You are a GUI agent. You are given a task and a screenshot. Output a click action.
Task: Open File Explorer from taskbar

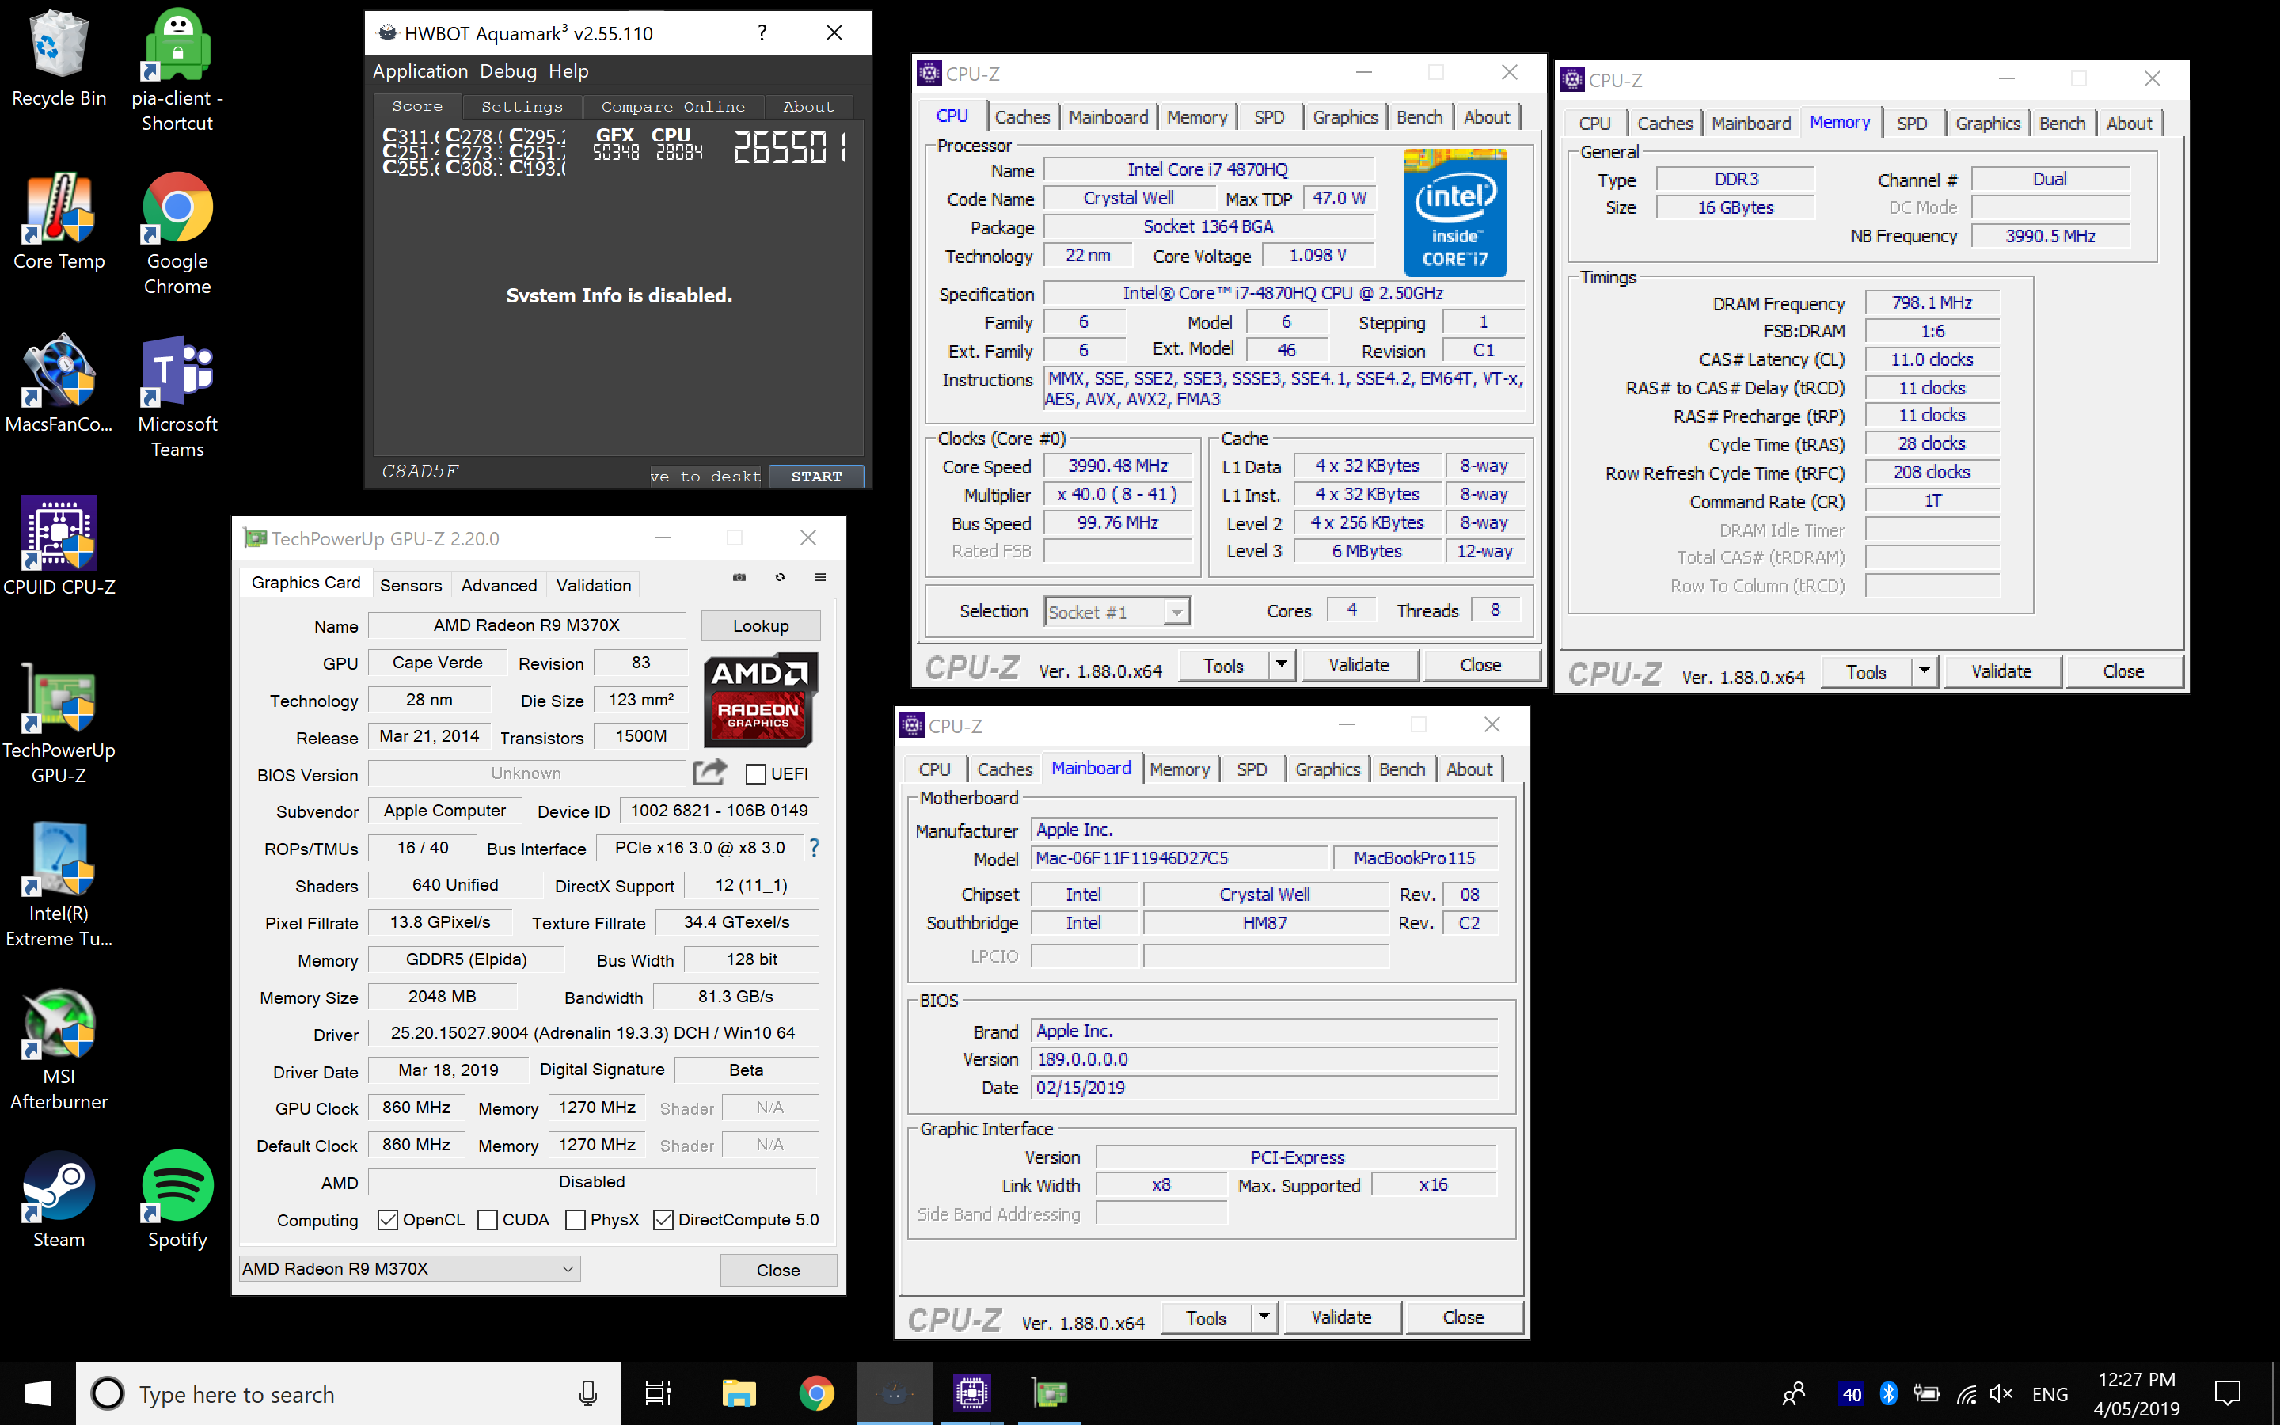click(x=739, y=1393)
